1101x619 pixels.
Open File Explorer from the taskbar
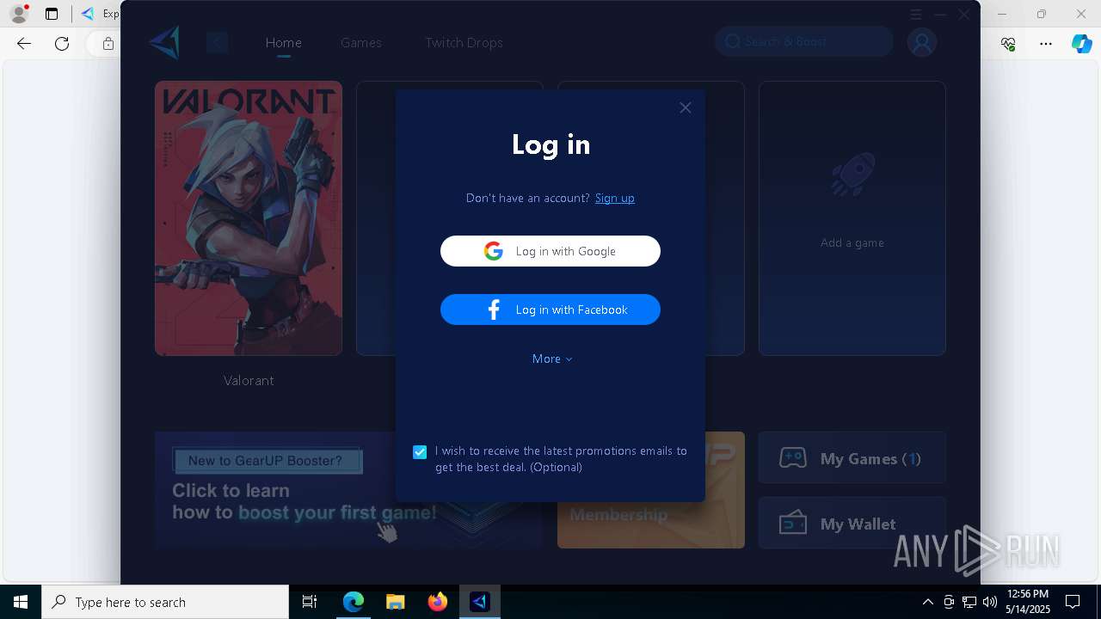pos(395,602)
